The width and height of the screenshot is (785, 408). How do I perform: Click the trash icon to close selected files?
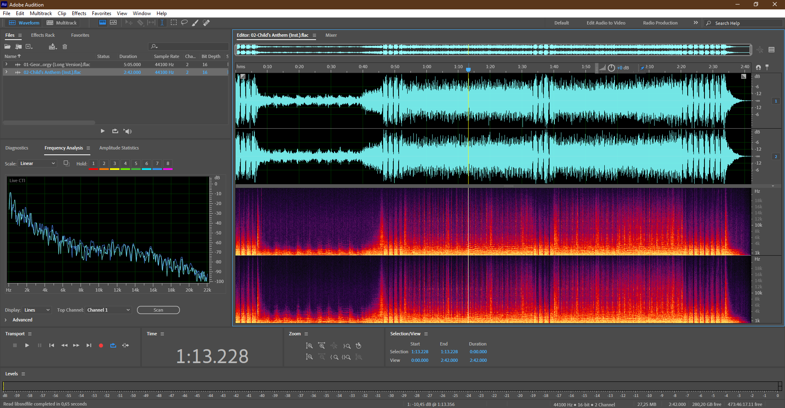[65, 47]
